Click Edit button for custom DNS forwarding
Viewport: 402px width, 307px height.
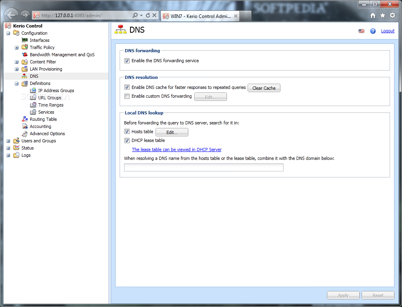[x=211, y=97]
